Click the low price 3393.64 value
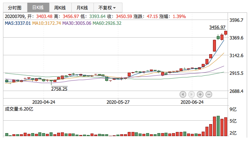The height and width of the screenshot is (141, 249). pyautogui.click(x=97, y=17)
